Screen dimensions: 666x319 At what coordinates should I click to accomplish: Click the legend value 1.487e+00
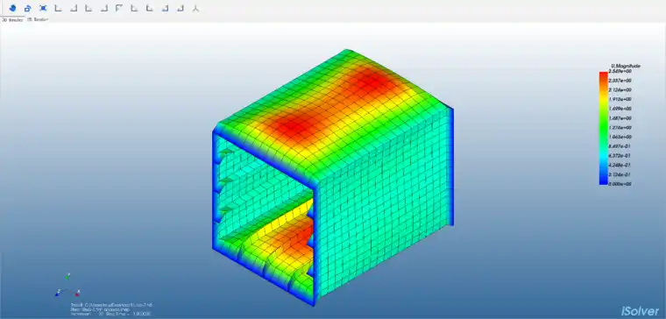(x=620, y=118)
